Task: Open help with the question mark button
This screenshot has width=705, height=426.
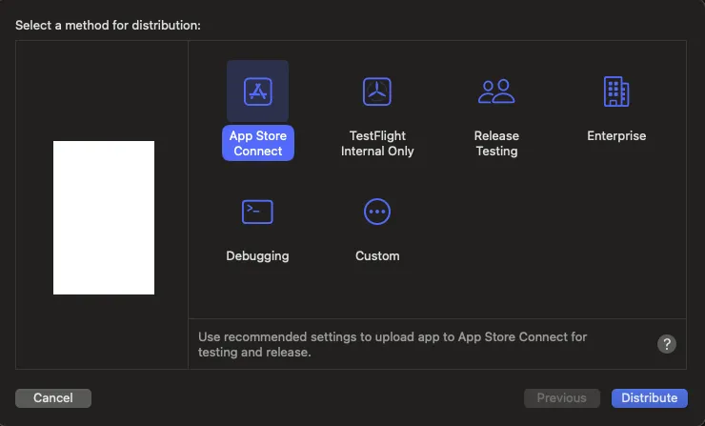Action: [667, 344]
